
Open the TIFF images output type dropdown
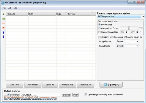(x=121, y=16)
